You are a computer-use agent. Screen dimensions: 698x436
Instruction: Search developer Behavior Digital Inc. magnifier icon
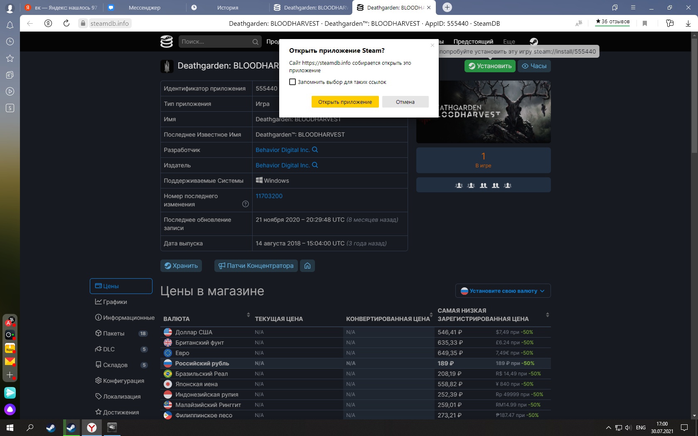click(x=315, y=149)
